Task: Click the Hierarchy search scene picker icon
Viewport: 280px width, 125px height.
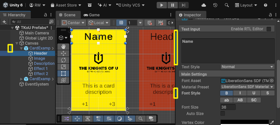Action: [x=51, y=22]
